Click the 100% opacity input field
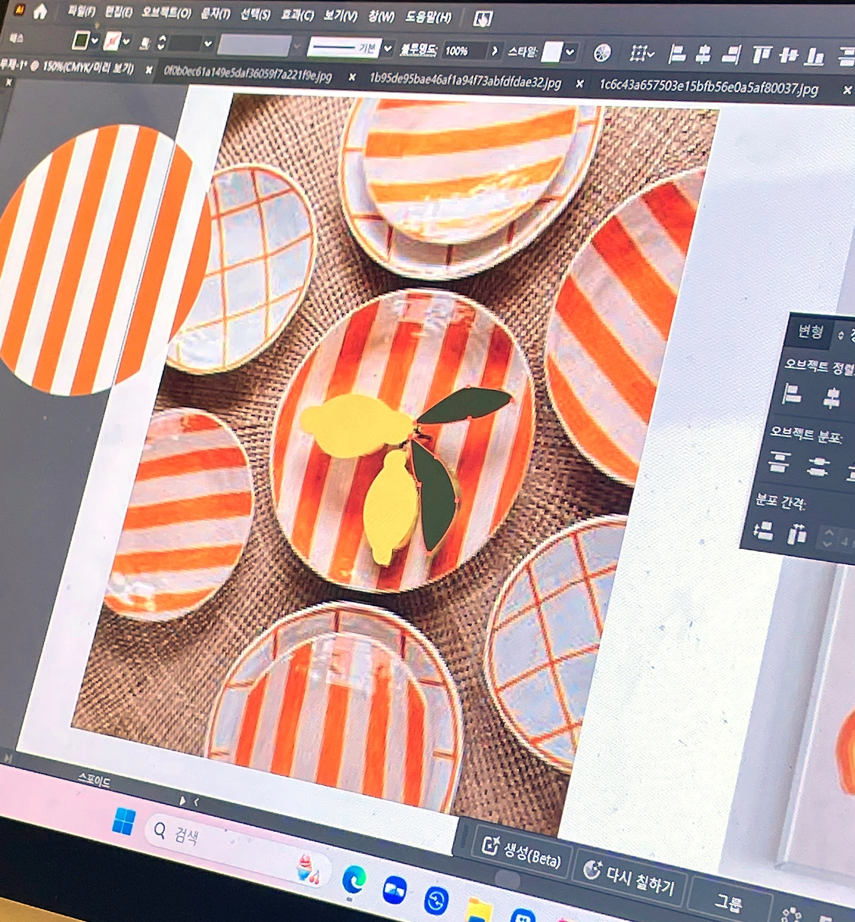This screenshot has height=922, width=855. [x=464, y=51]
